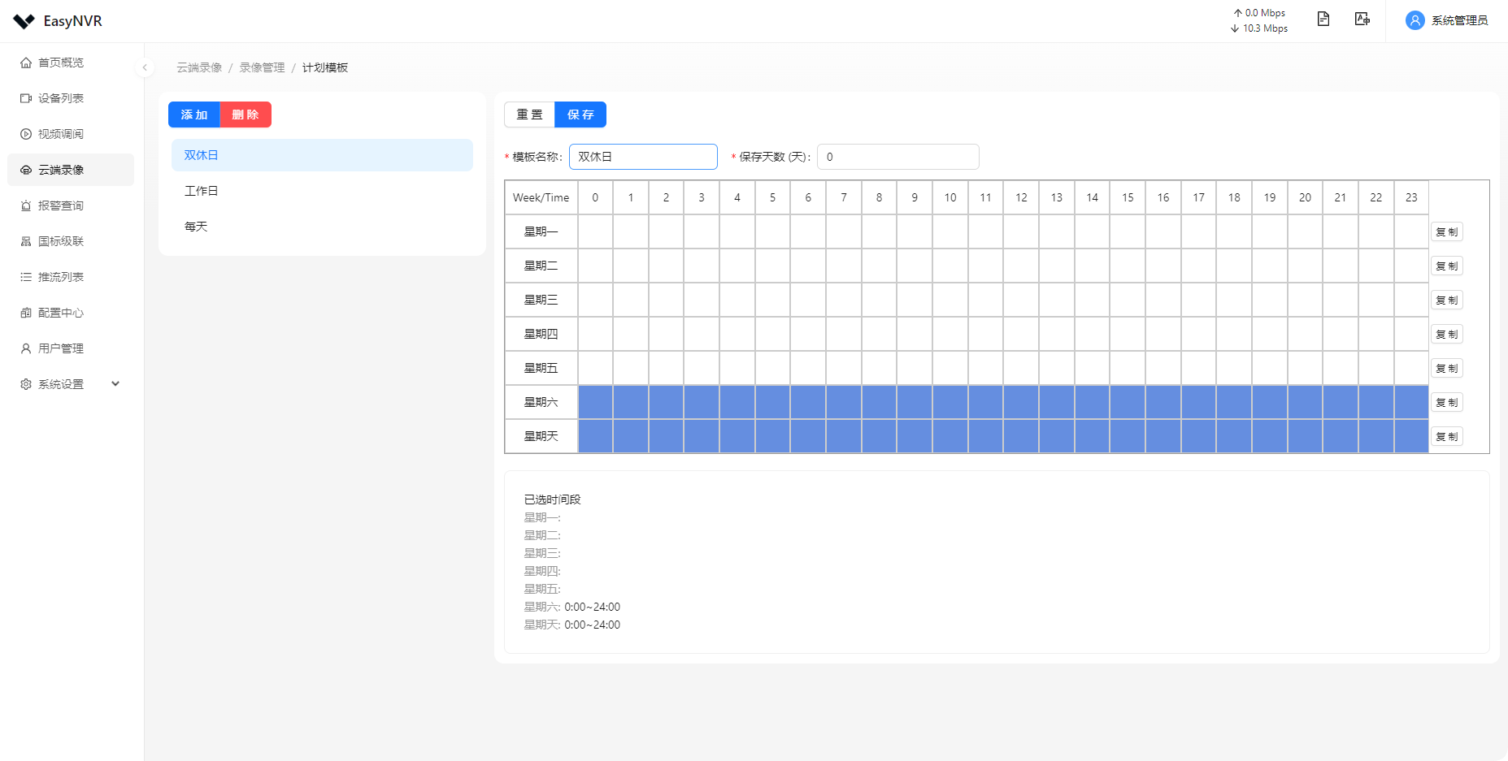Expand the 系统设置 submenu arrow
The image size is (1508, 761).
click(115, 384)
